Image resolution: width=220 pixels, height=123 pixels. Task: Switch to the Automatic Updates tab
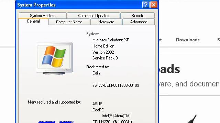(93, 16)
